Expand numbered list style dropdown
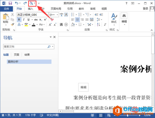The image size is (155, 118). 83,15
